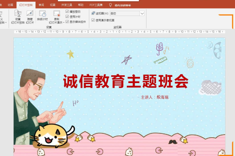Open the 开发工具 tab

point(67,5)
